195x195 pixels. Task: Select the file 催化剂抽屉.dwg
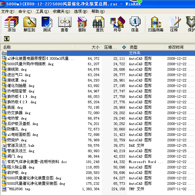click(21, 86)
